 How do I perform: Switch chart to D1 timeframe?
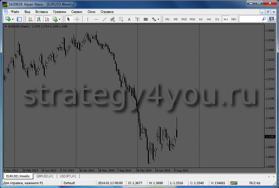[217, 19]
